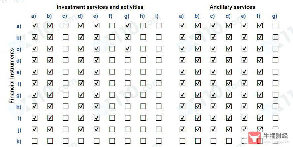
Task: Check Investment services a) in row k)
Action: click(35, 141)
